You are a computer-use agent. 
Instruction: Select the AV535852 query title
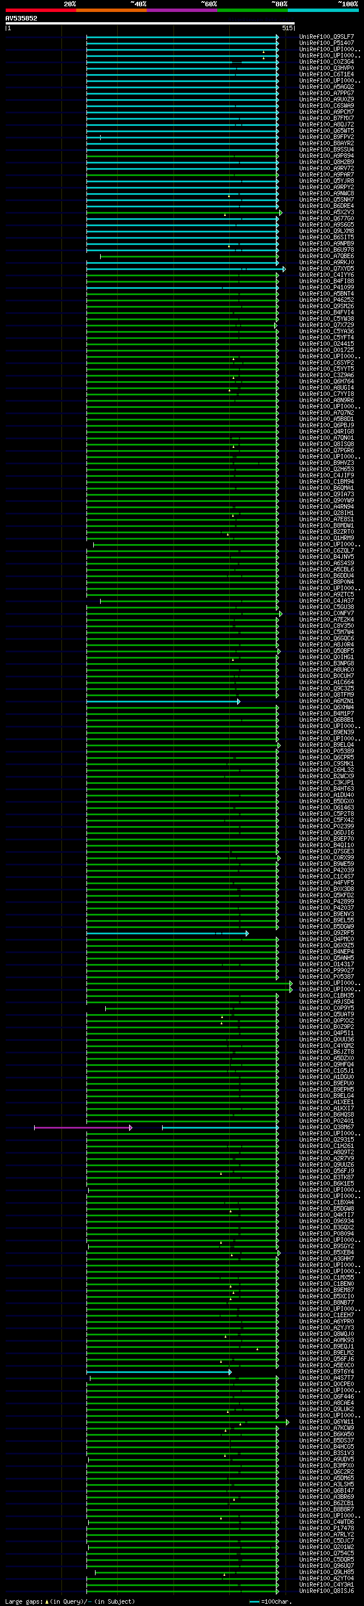(x=21, y=19)
